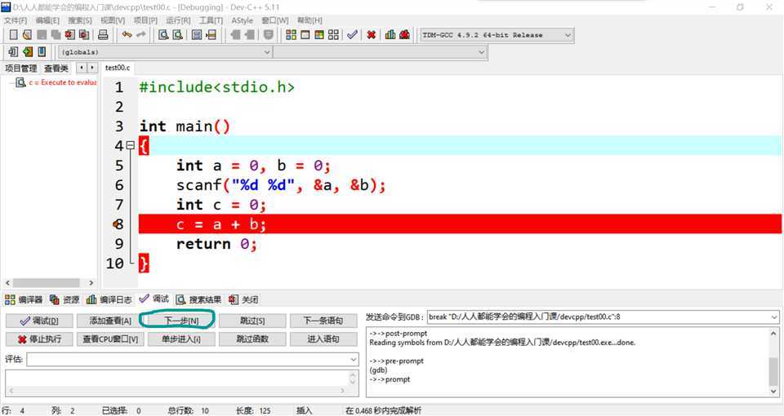Open the 工具[T] menu

(x=211, y=20)
